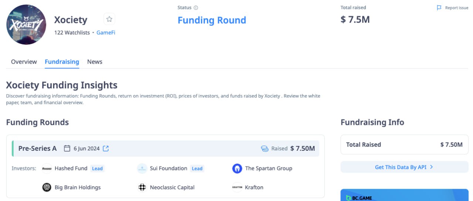Image resolution: width=473 pixels, height=201 pixels.
Task: Click the Xociety project logo
Action: (x=26, y=25)
